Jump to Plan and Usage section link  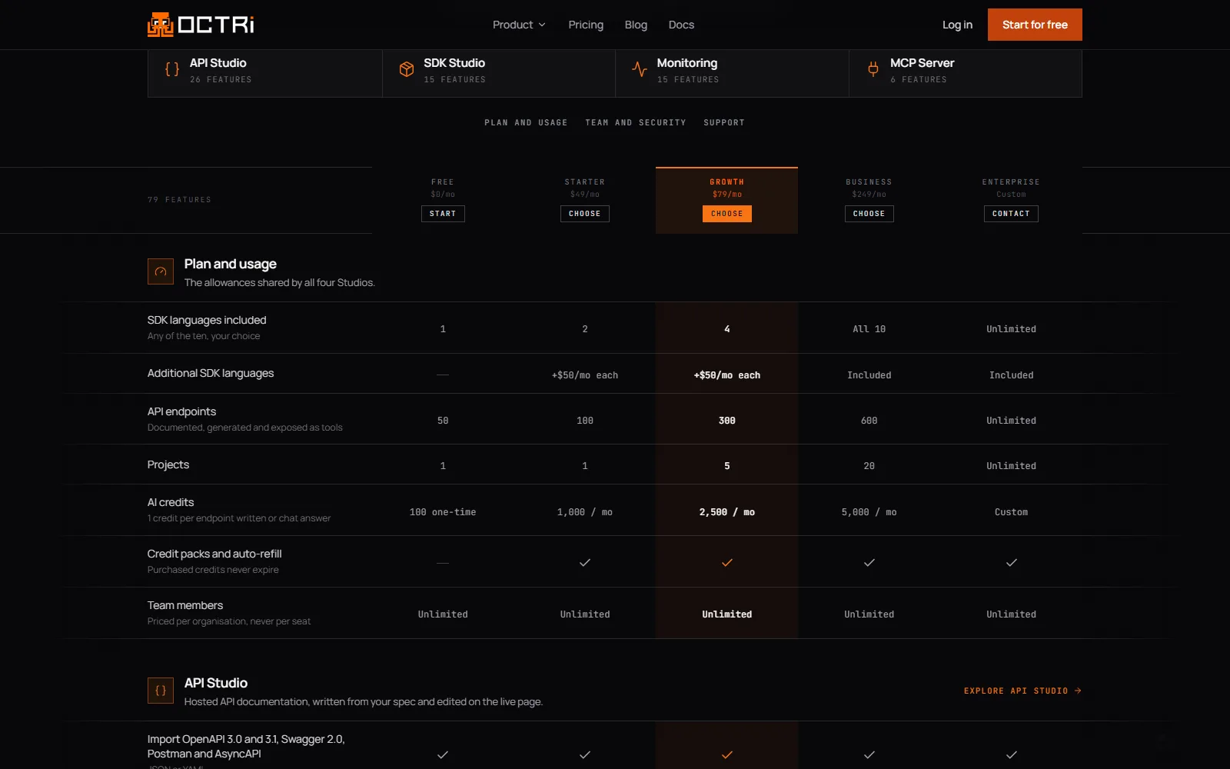[x=526, y=122]
